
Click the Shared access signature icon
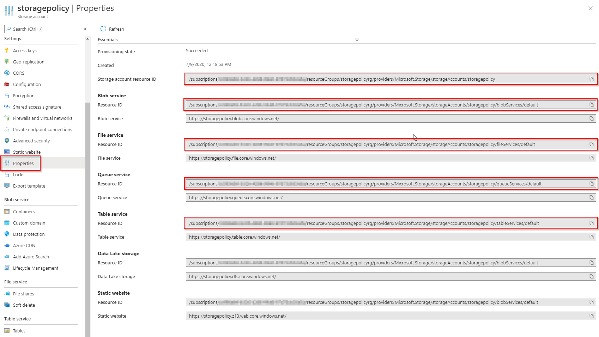click(x=7, y=107)
